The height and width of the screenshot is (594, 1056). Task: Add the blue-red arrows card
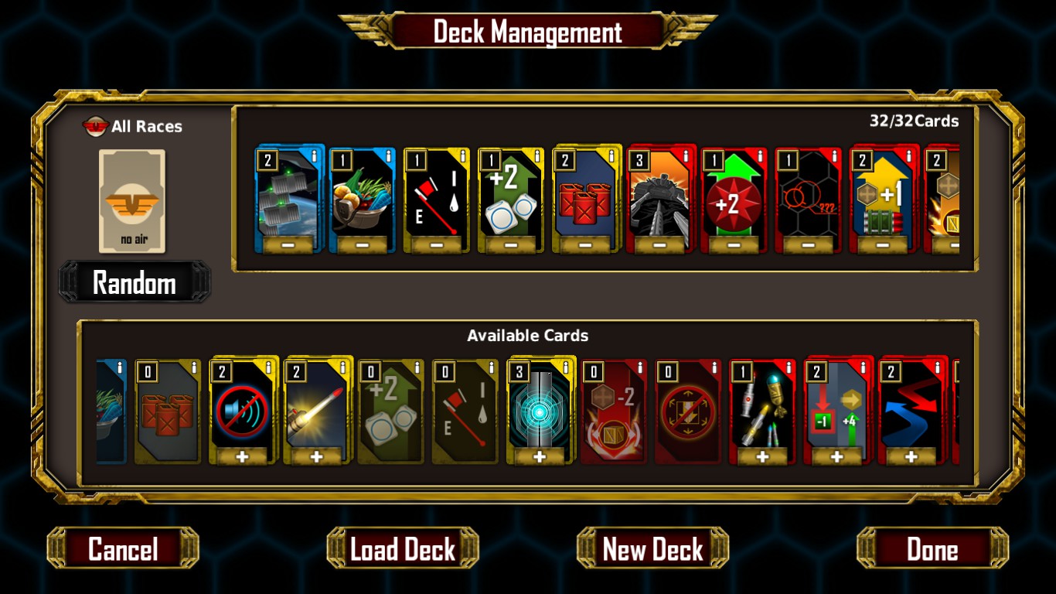click(911, 457)
